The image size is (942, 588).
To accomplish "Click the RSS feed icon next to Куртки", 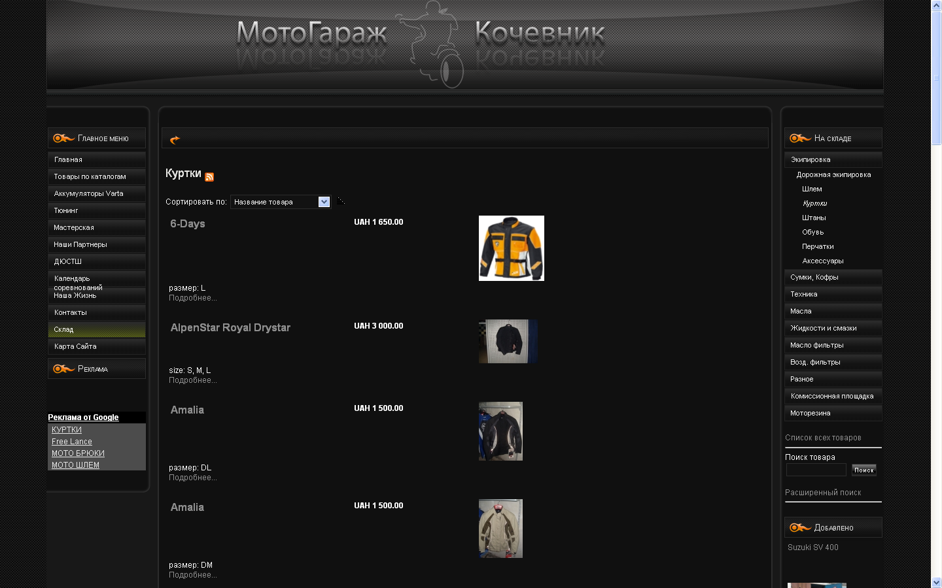I will pyautogui.click(x=209, y=176).
